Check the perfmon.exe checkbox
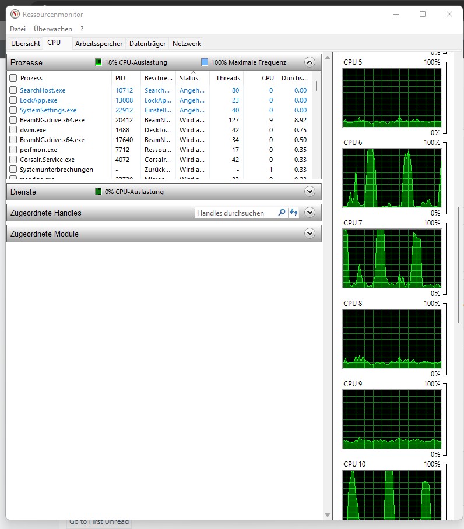464x529 pixels. coord(13,150)
